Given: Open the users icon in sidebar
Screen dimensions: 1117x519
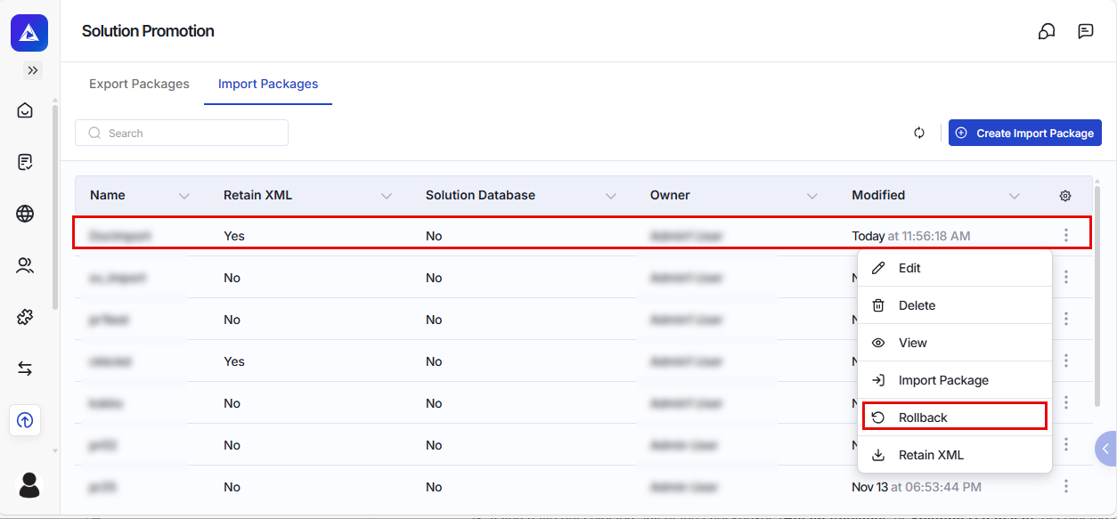Looking at the screenshot, I should [25, 265].
